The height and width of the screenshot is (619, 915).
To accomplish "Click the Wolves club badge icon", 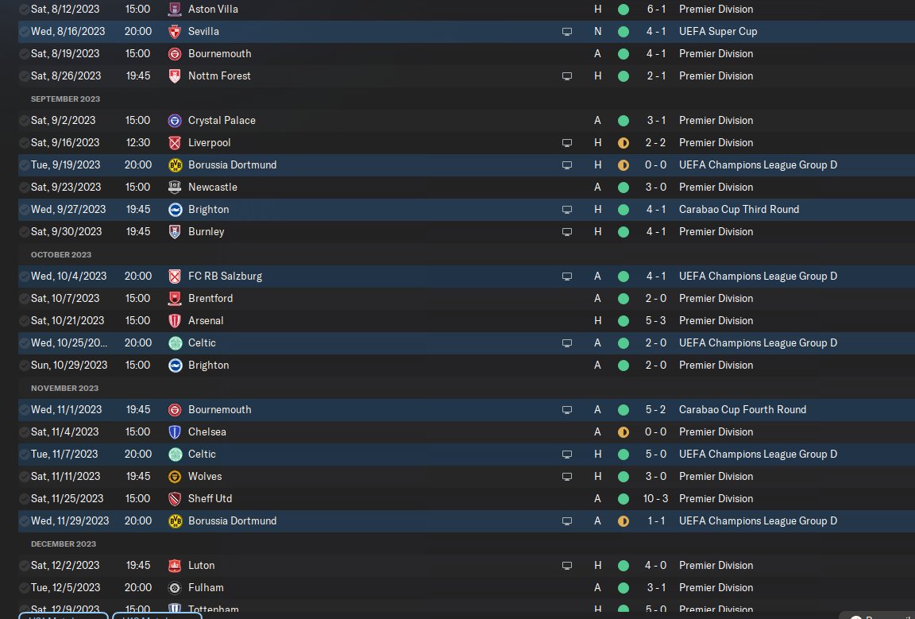I will (x=175, y=477).
